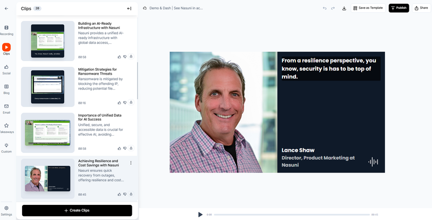Open the Custom lightbulb icon
Viewport: 432px width, 220px height.
click(6, 145)
